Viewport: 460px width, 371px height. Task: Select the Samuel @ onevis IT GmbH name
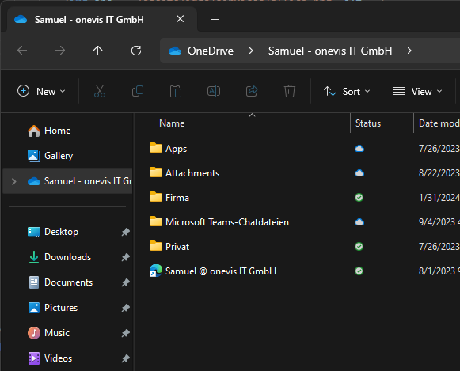pos(221,271)
